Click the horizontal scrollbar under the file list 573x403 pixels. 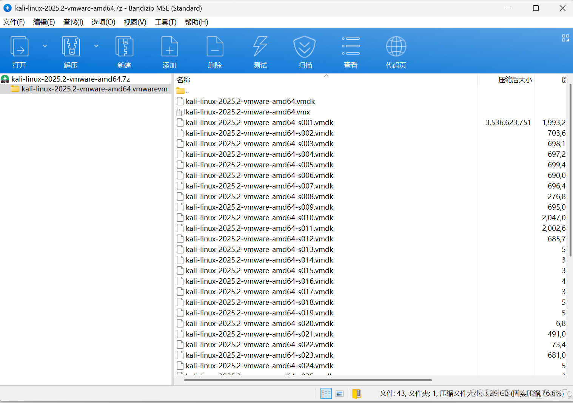pyautogui.click(x=308, y=380)
